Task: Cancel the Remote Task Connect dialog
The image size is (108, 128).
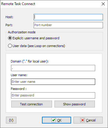Action: point(88,120)
